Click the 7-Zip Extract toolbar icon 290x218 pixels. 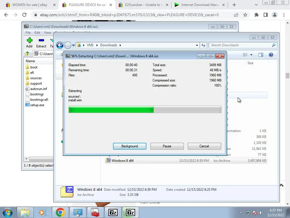point(41,43)
